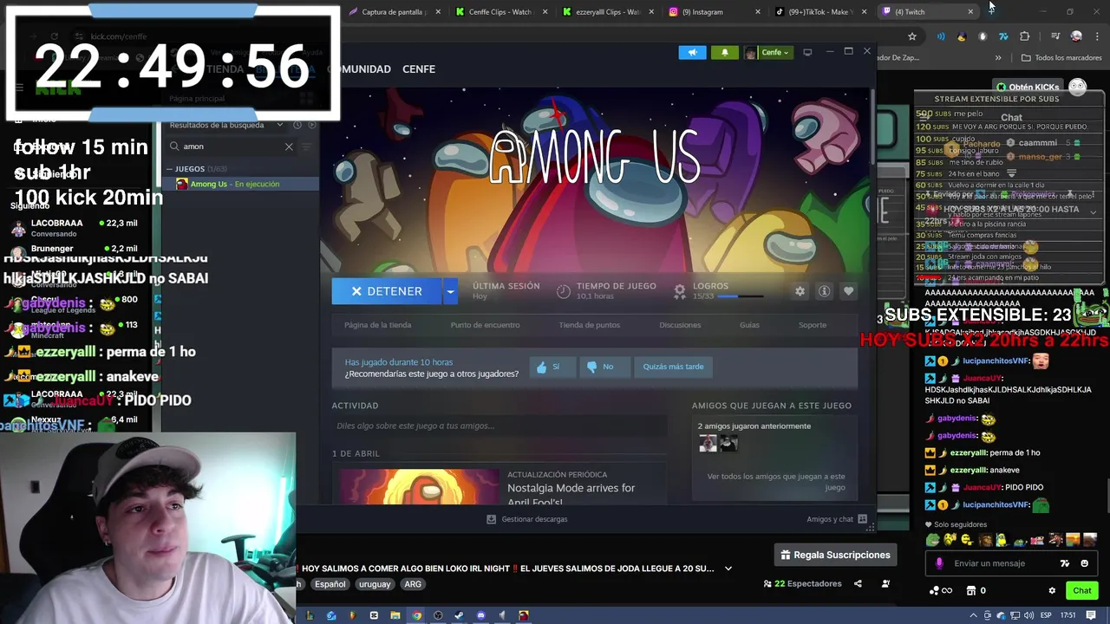Share the stream with the share icon

858,584
